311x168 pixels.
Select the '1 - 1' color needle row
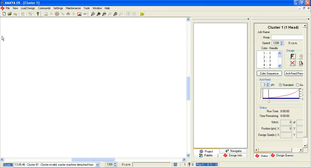267,53
